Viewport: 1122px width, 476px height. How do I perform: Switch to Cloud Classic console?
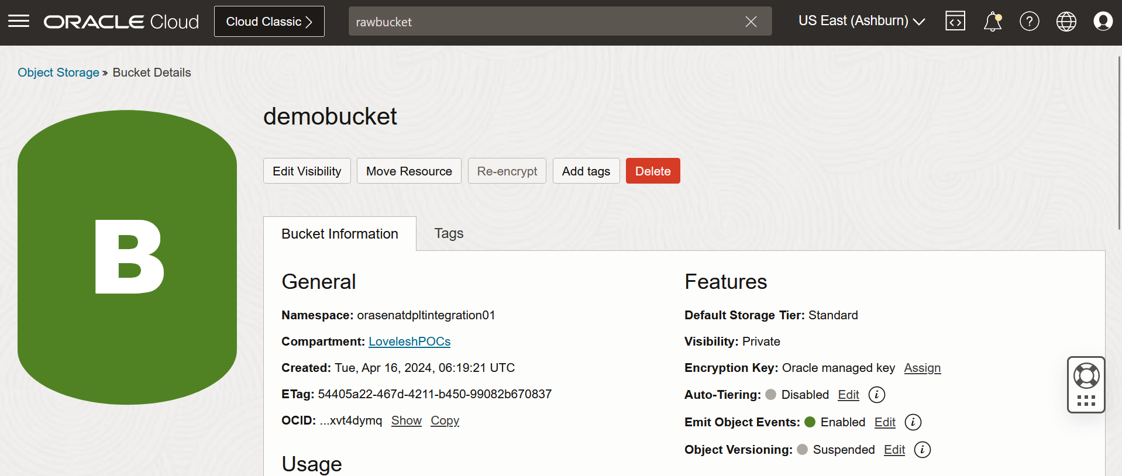click(x=269, y=22)
